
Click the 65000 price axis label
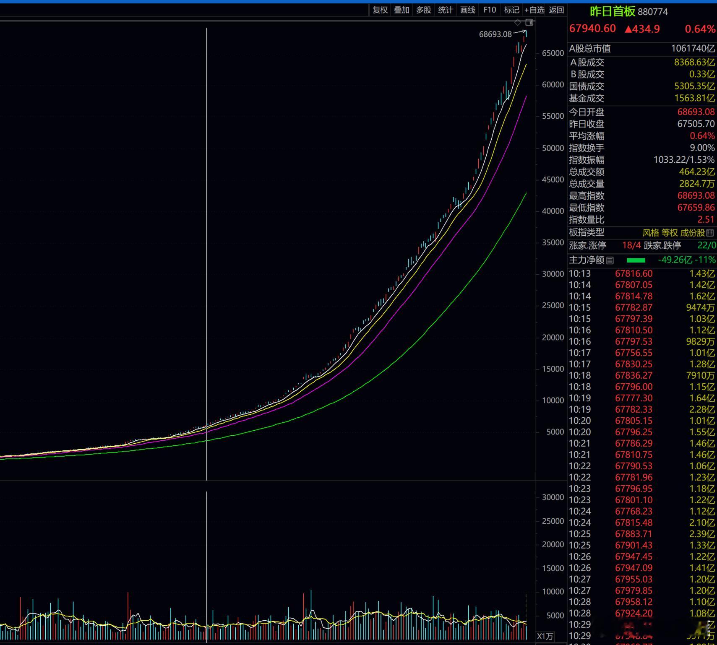[553, 53]
